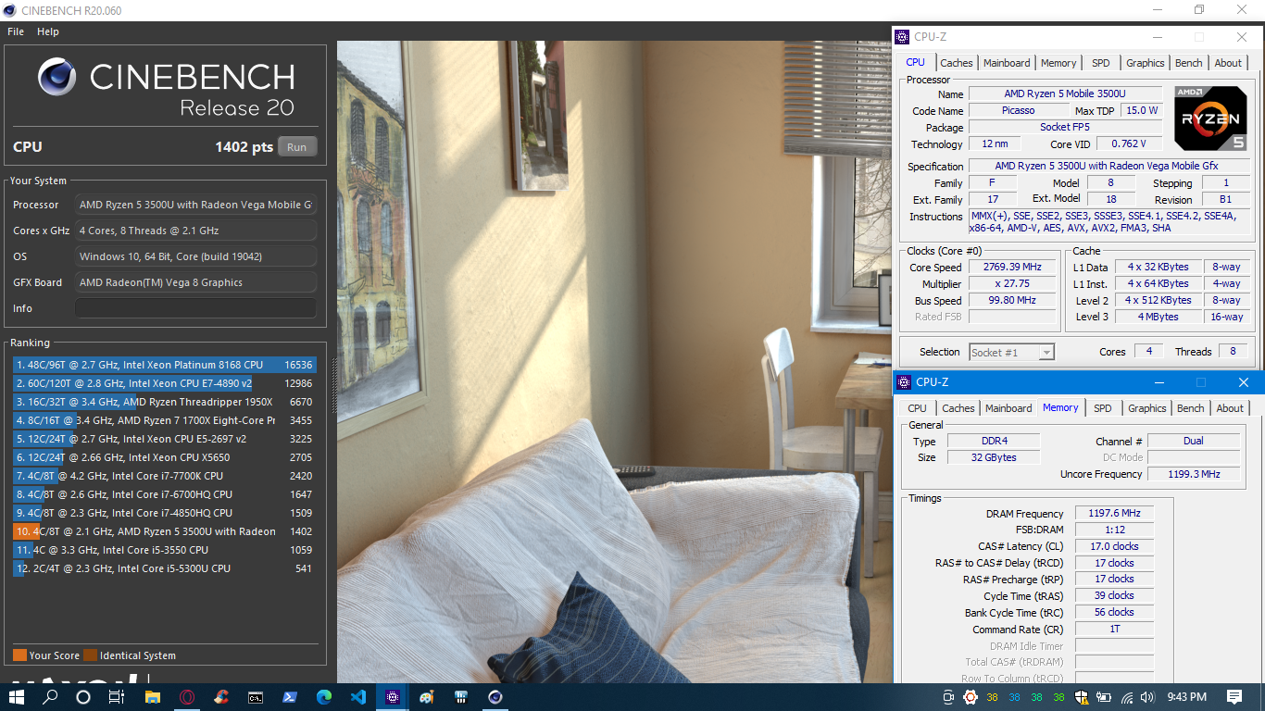This screenshot has height=711, width=1265.
Task: Select the Caches tab in upper CPU-Z
Action: [957, 63]
